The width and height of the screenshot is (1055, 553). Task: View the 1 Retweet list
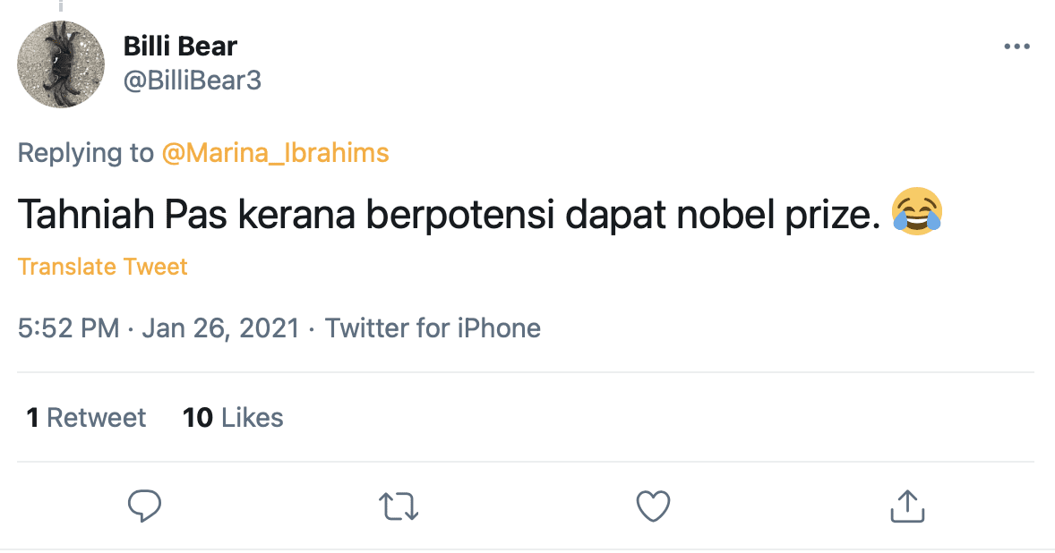point(86,418)
